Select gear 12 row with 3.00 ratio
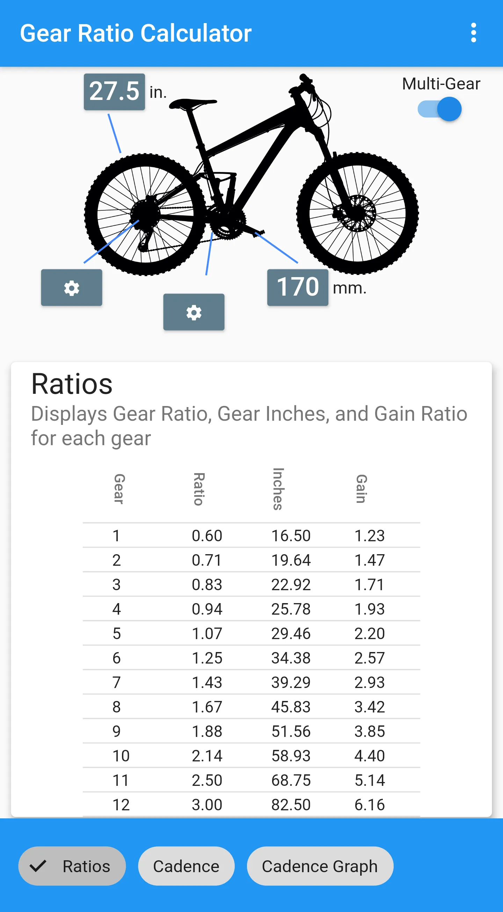 (251, 804)
